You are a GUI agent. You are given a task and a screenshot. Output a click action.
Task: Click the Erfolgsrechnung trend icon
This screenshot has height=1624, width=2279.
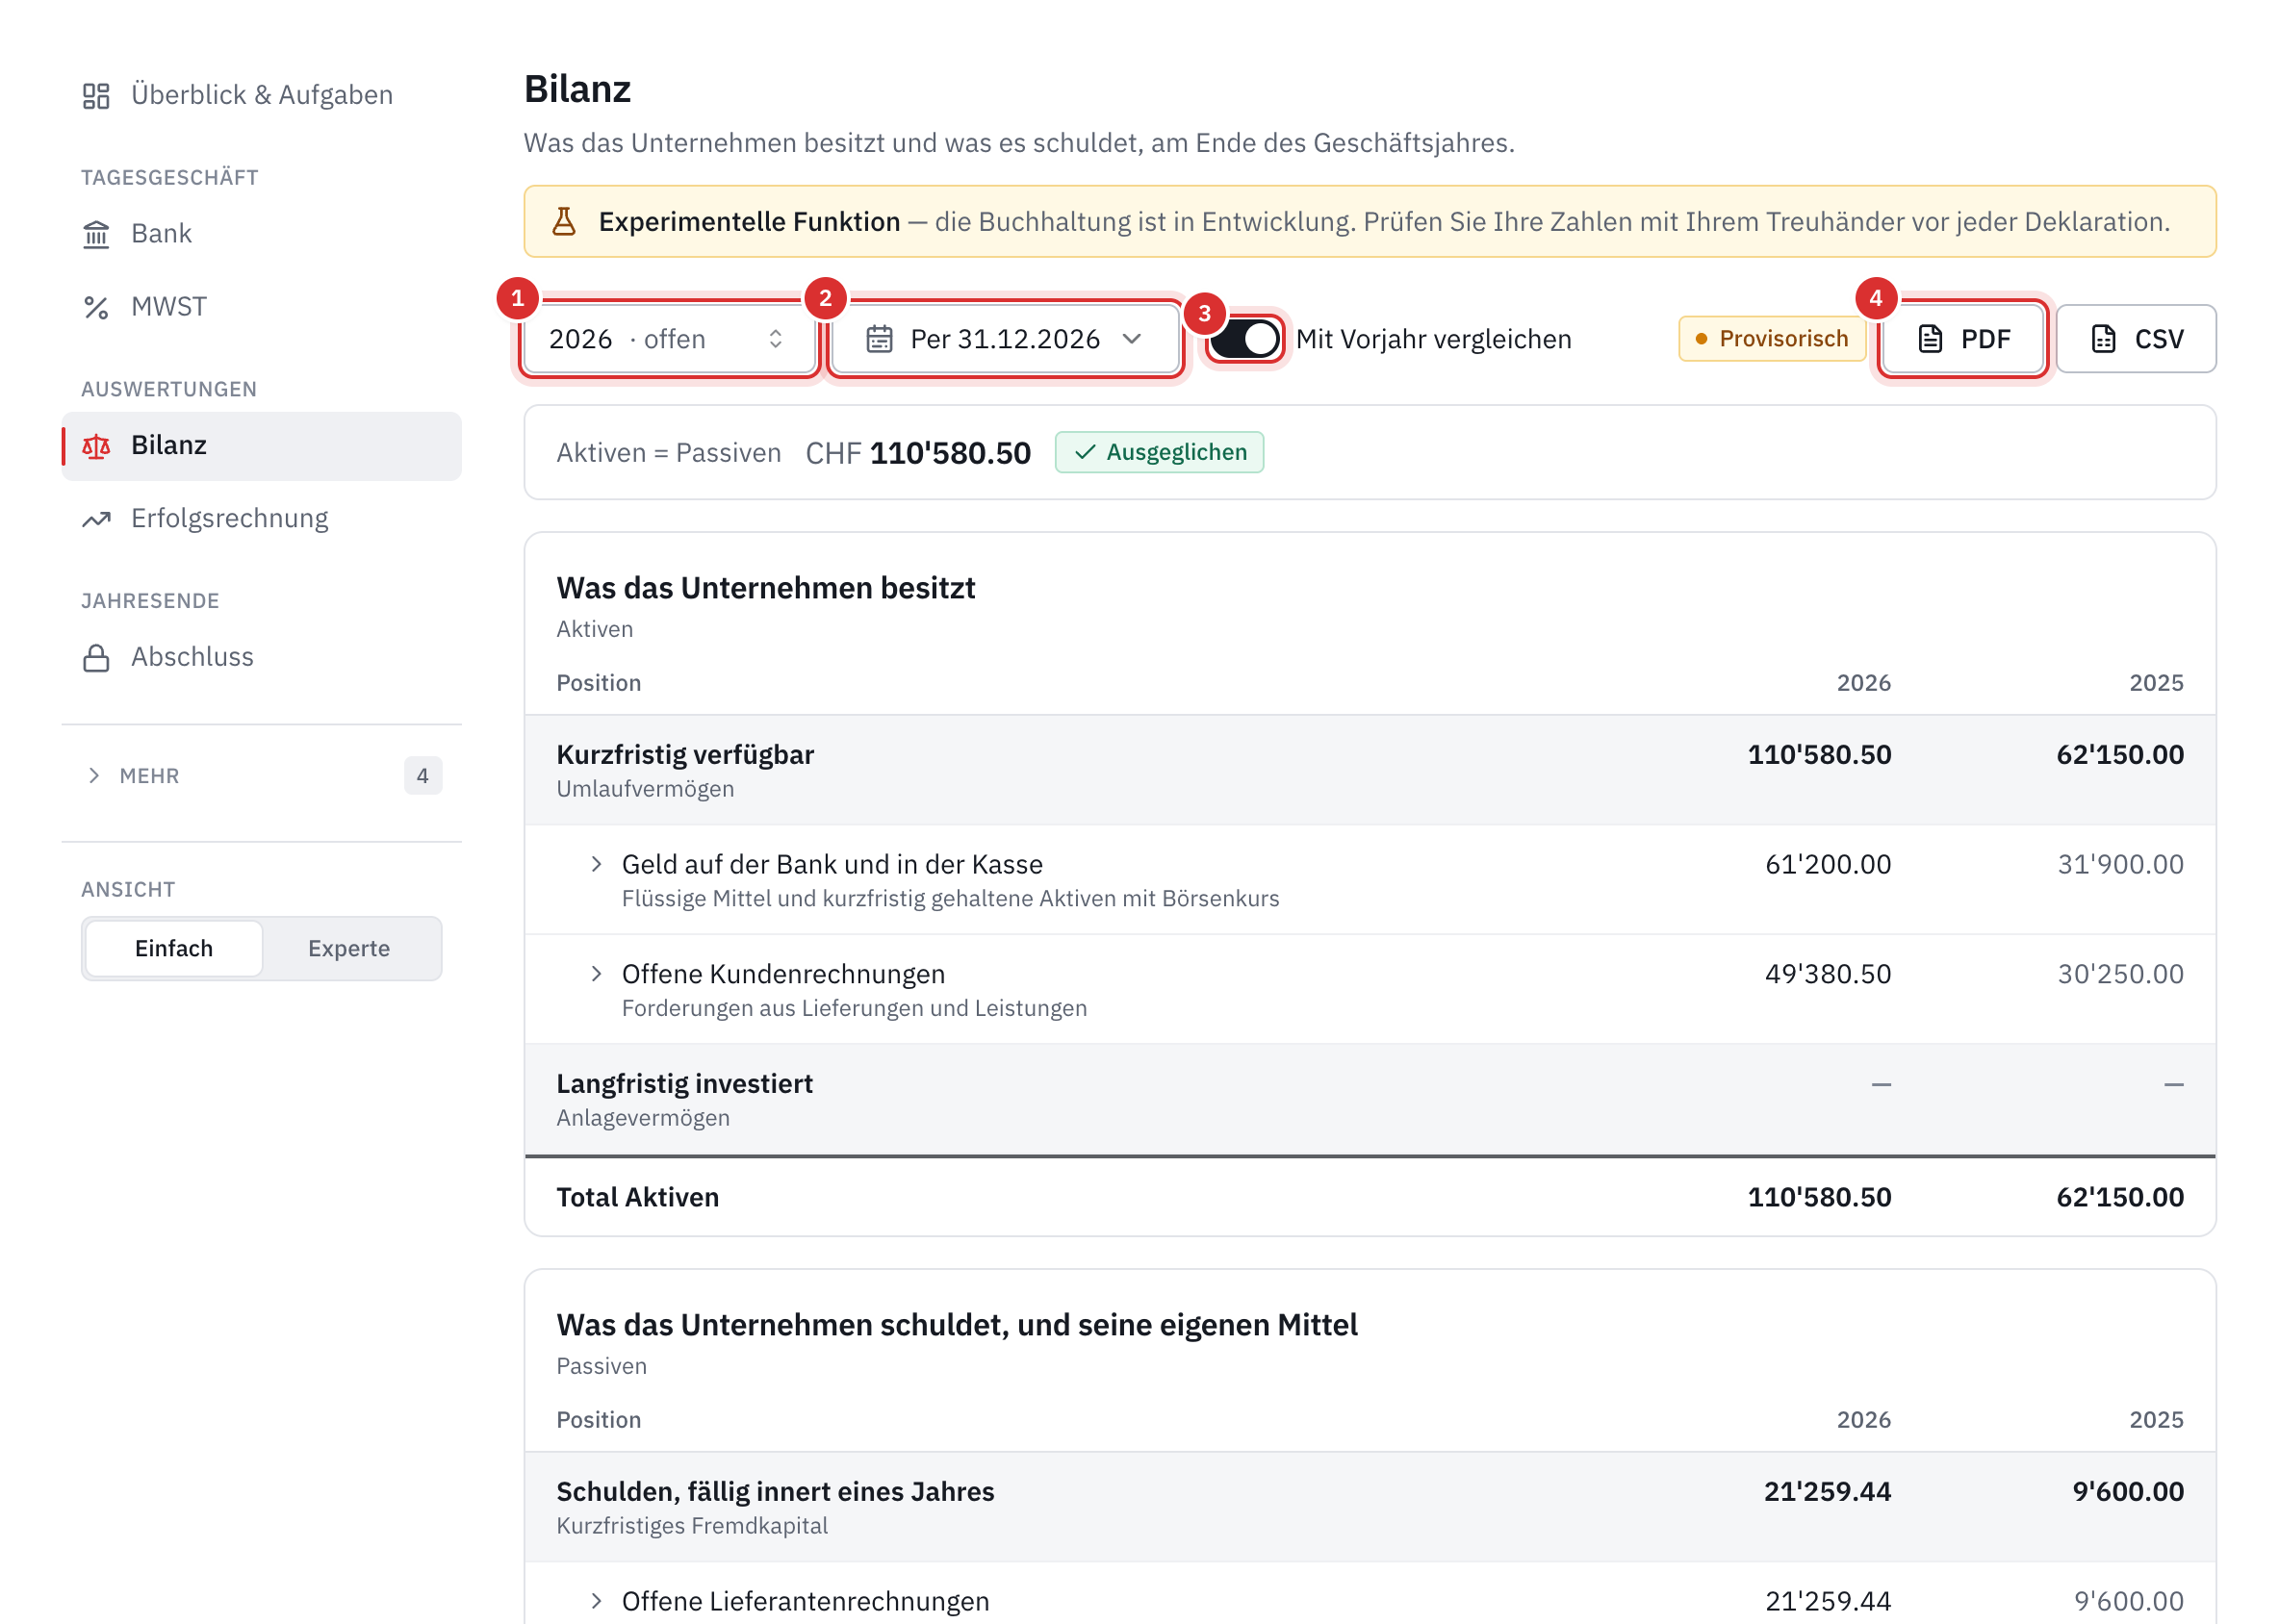[96, 519]
